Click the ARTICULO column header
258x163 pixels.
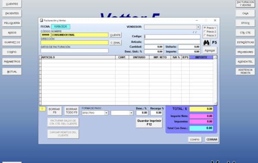click(78, 57)
